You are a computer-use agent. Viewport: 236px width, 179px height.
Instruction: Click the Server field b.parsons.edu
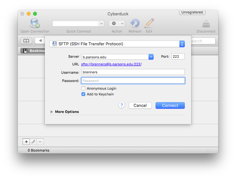[x=115, y=57]
